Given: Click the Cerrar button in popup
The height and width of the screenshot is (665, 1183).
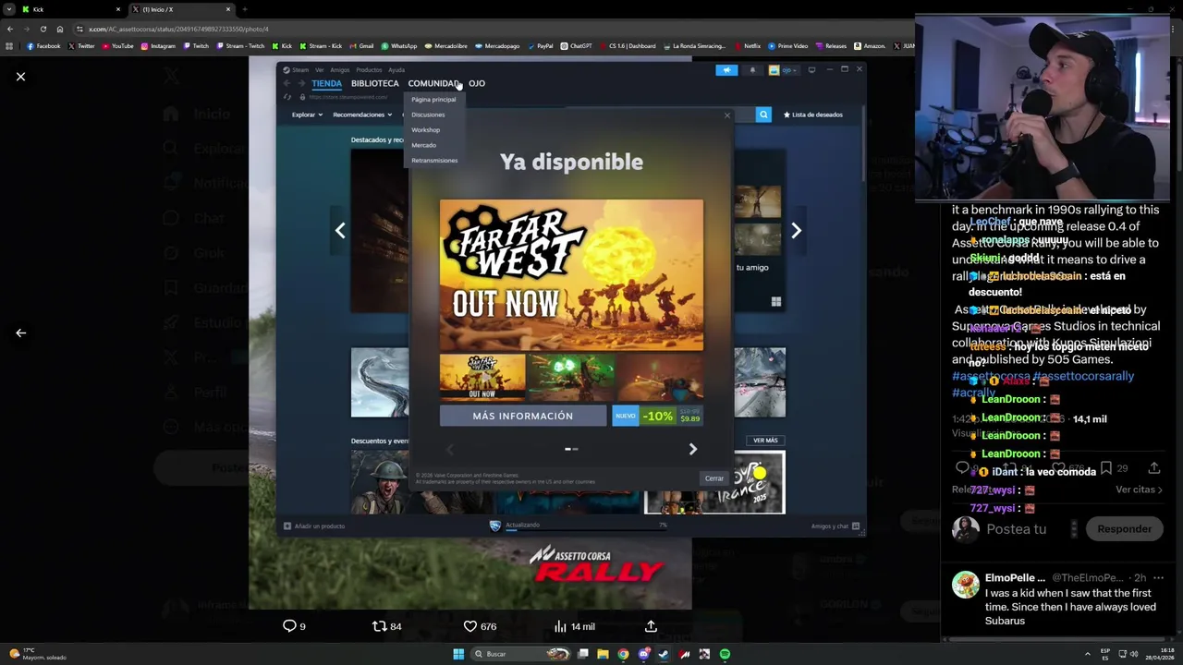Looking at the screenshot, I should pos(714,478).
